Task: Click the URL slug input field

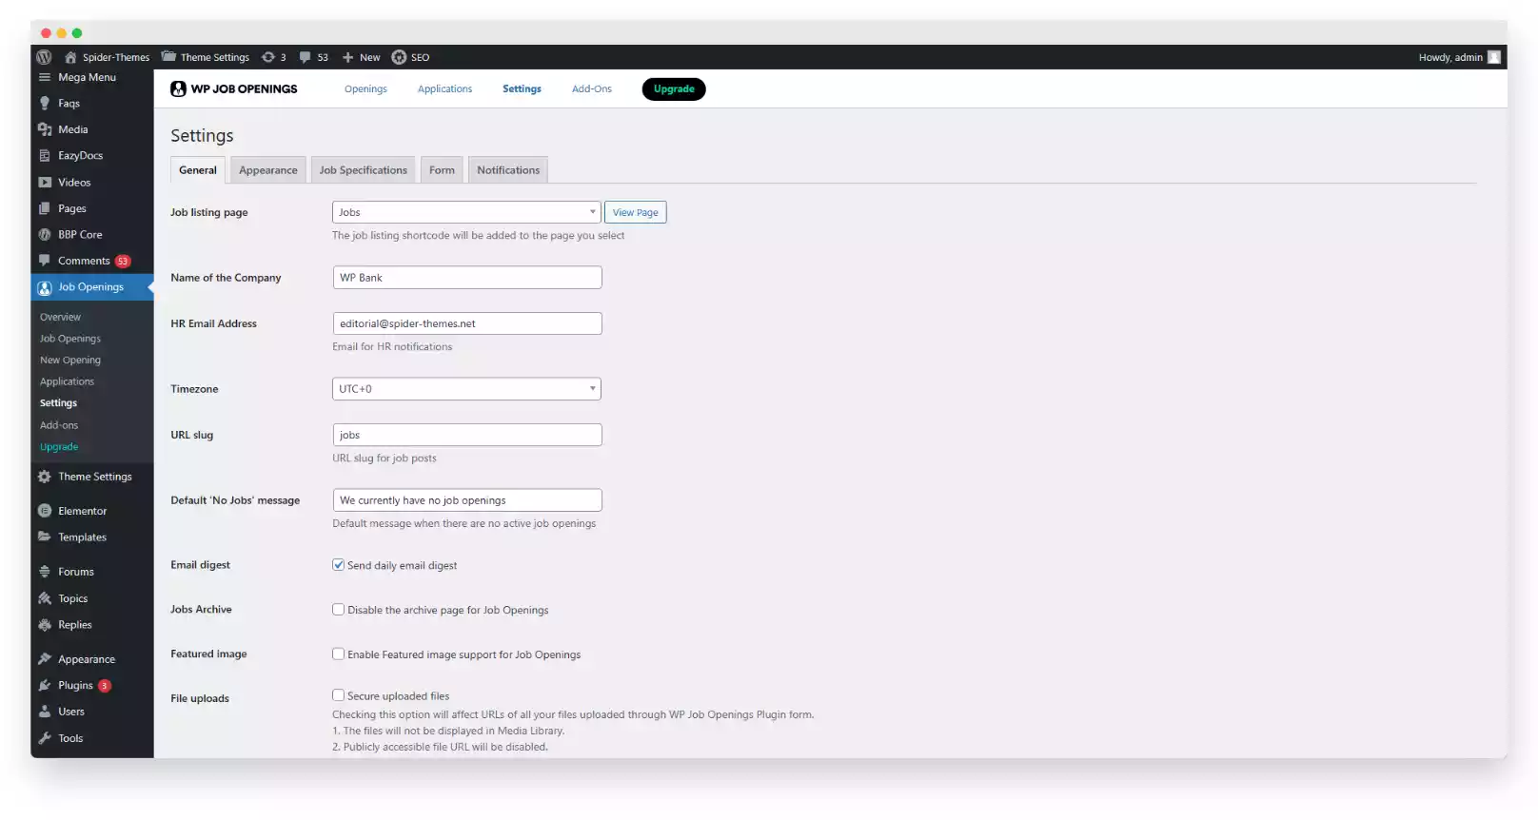Action: click(467, 435)
